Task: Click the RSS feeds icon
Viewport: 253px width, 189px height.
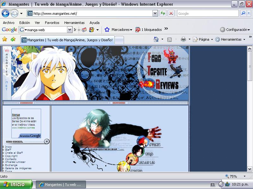Action: click(x=170, y=40)
